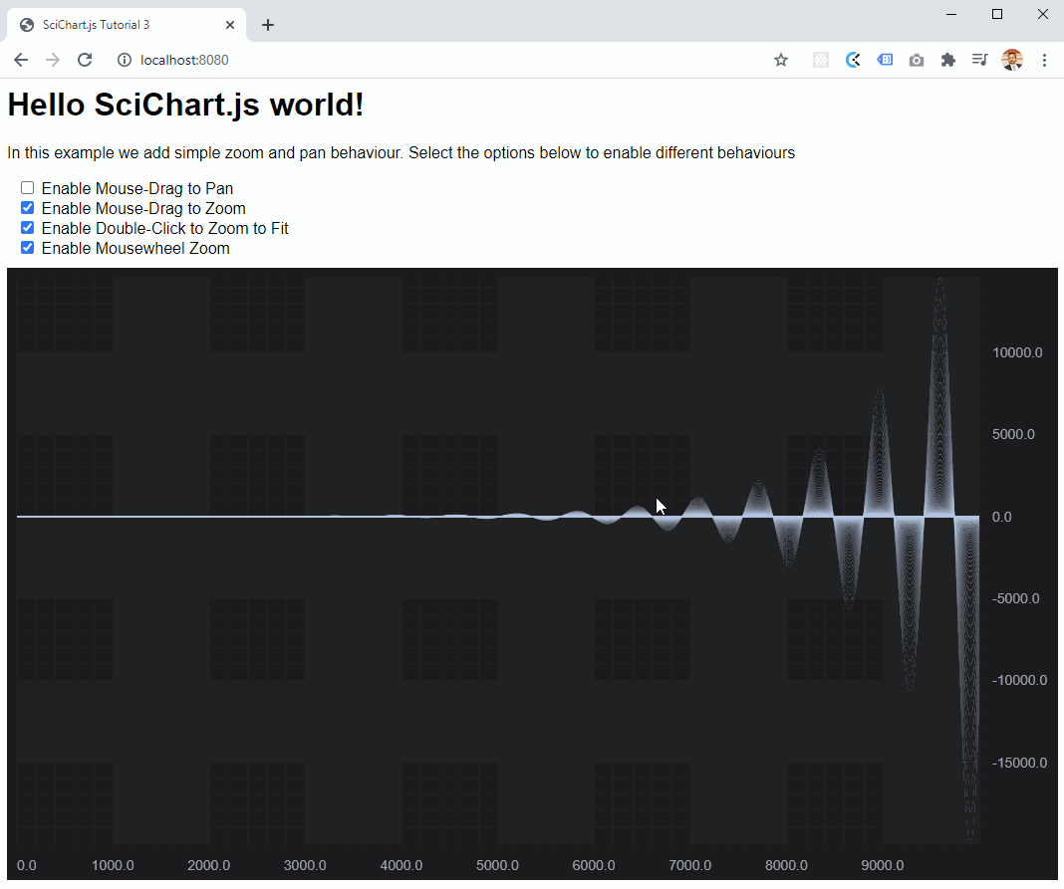
Task: Open a new browser tab
Action: click(267, 24)
